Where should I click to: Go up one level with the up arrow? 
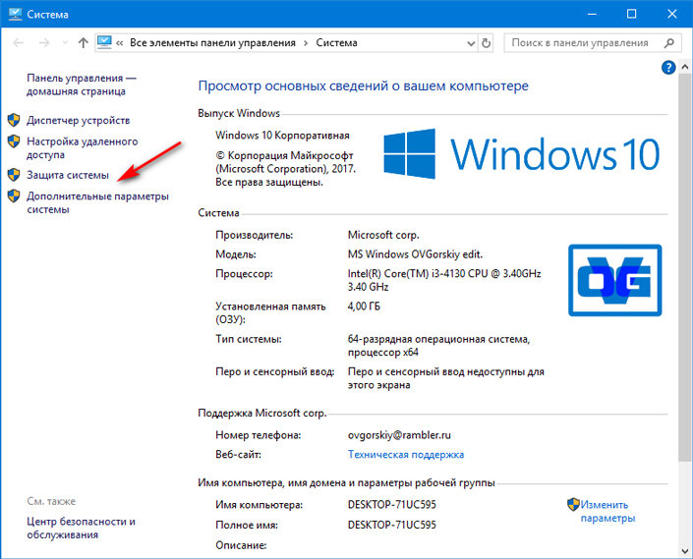84,43
